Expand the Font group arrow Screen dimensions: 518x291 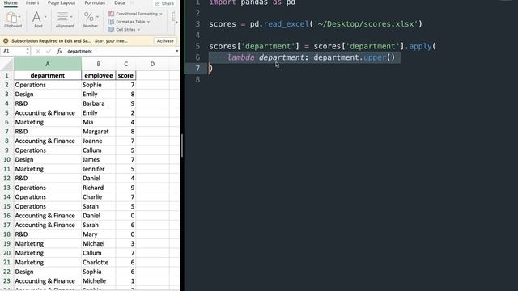pyautogui.click(x=45, y=17)
